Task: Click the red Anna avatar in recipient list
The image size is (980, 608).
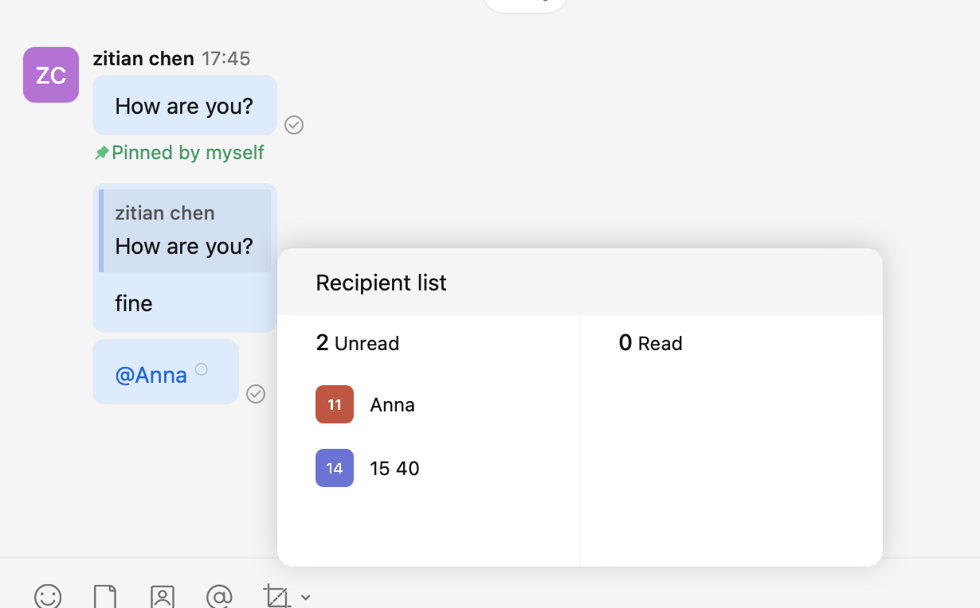Action: pos(335,404)
